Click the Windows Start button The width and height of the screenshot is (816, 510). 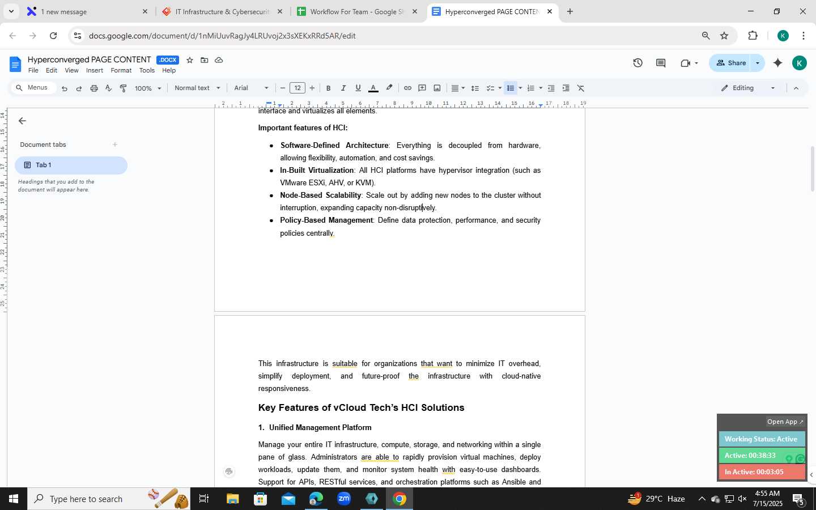click(x=14, y=499)
